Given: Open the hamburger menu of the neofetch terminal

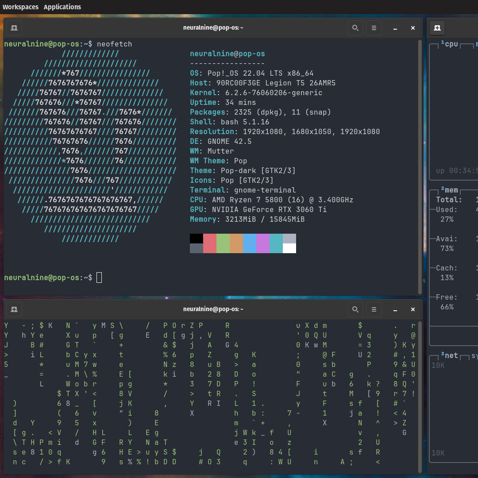Looking at the screenshot, I should [x=374, y=28].
